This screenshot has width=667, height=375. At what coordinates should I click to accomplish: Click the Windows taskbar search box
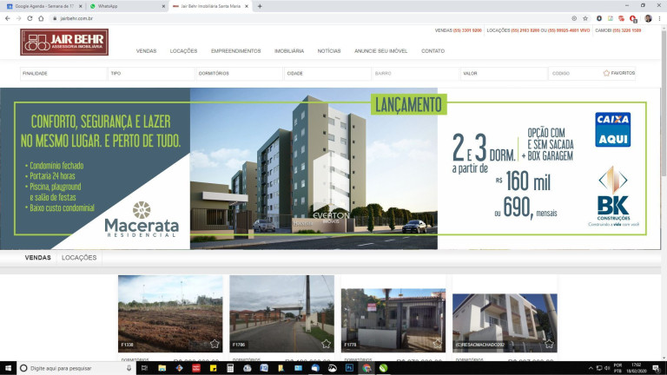point(76,368)
